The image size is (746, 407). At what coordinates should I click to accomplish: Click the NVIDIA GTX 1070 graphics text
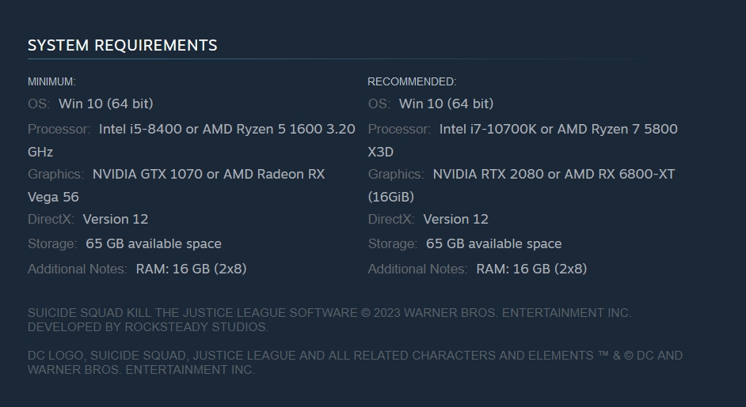[147, 174]
